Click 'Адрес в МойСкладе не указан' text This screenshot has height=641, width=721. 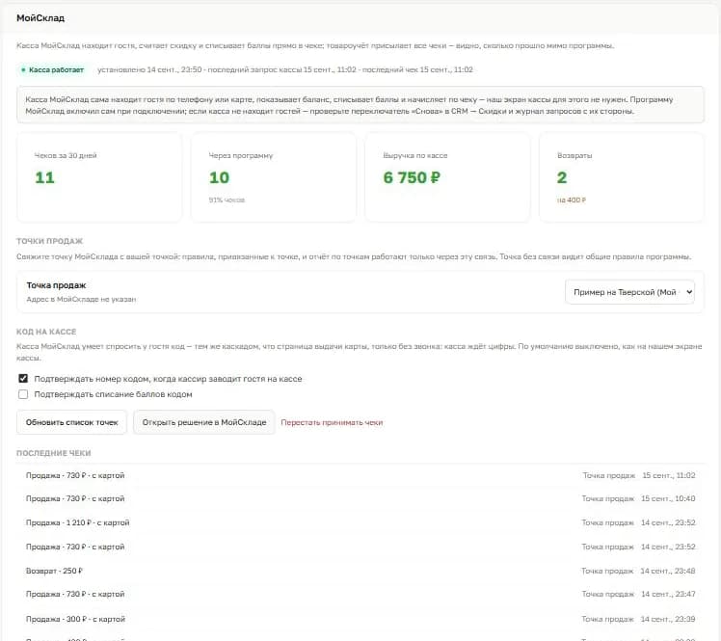[x=81, y=300]
